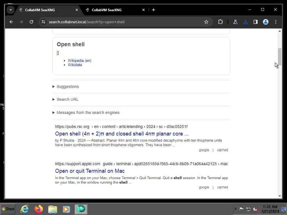Expand Messages from the search engines

[88, 113]
